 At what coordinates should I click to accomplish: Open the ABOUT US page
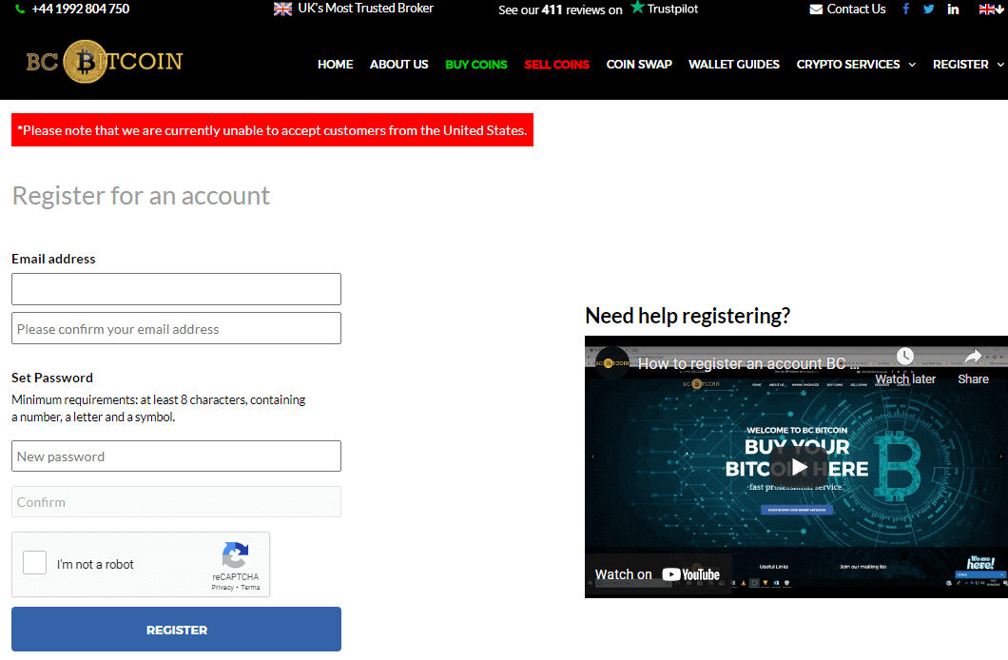click(398, 65)
